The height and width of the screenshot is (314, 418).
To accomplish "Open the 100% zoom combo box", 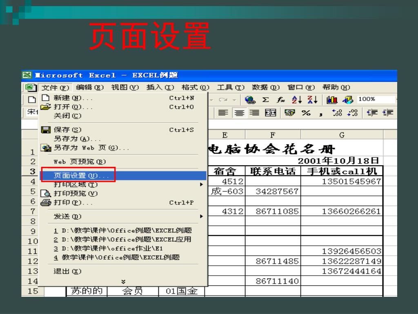I will click(x=377, y=99).
